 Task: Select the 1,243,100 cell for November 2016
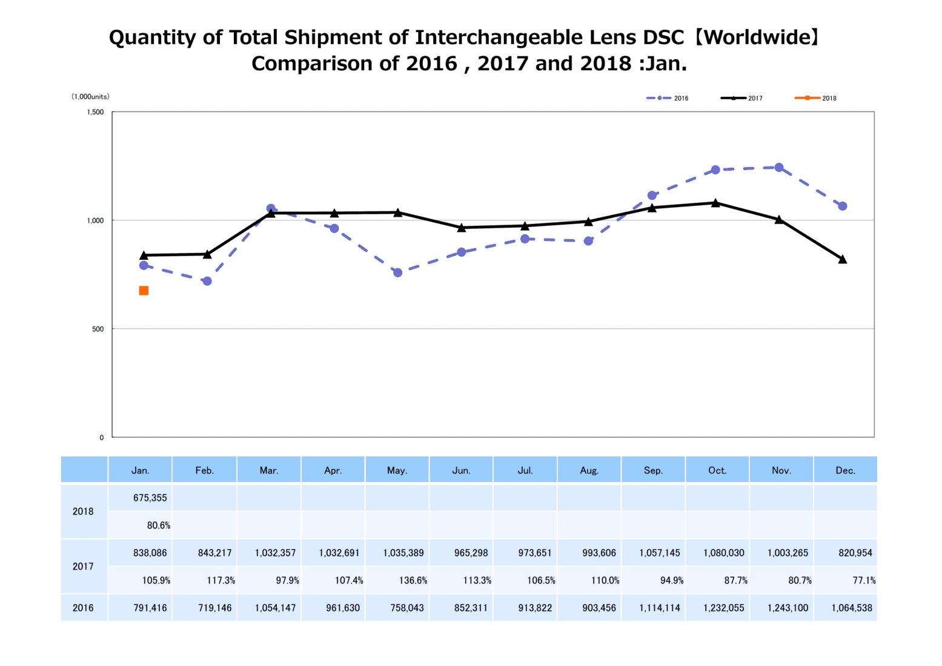[788, 608]
